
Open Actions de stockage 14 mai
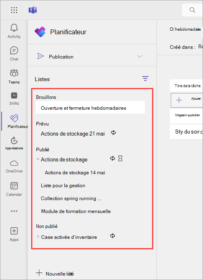75,173
